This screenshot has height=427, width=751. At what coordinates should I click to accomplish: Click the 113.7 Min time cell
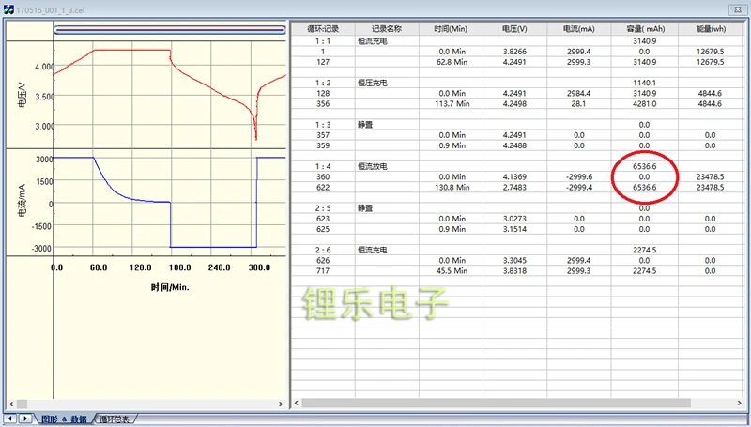pos(452,104)
